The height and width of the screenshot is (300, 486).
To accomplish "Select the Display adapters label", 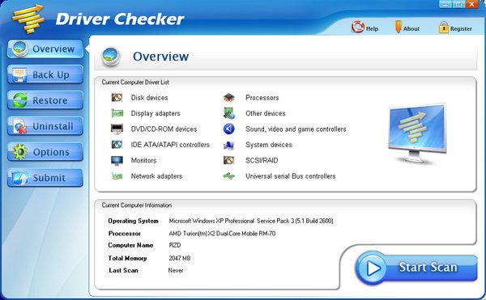I will coord(156,113).
